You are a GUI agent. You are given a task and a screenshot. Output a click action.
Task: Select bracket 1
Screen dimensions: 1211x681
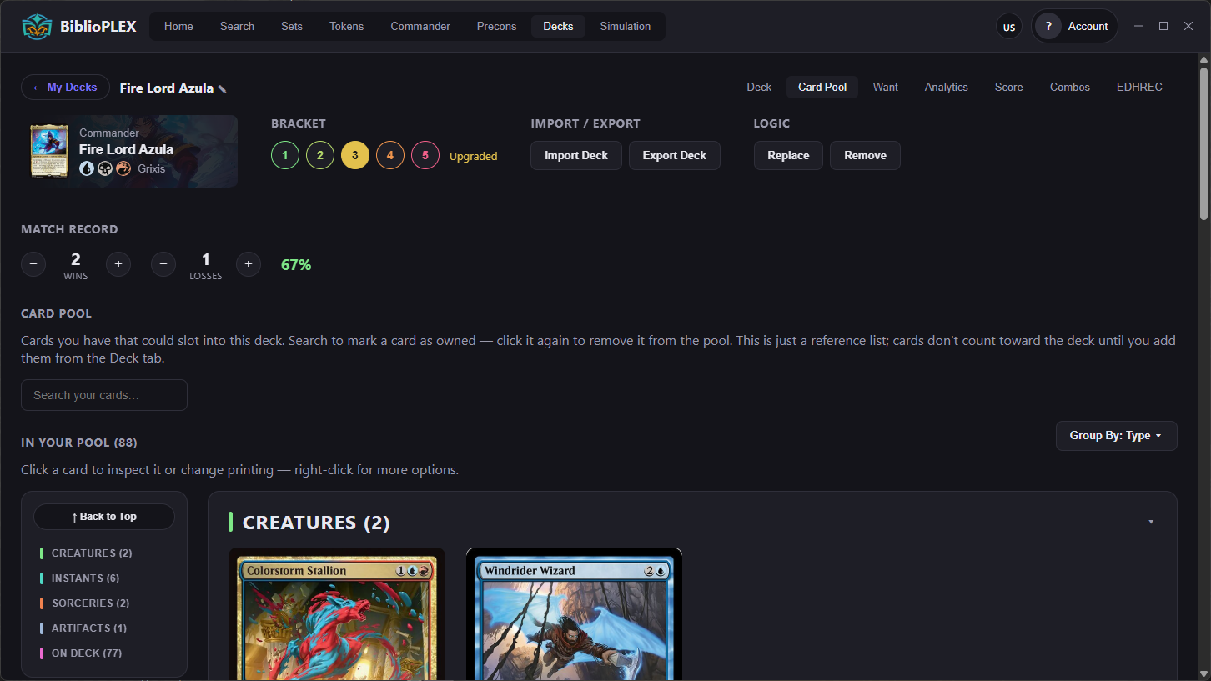pyautogui.click(x=285, y=155)
